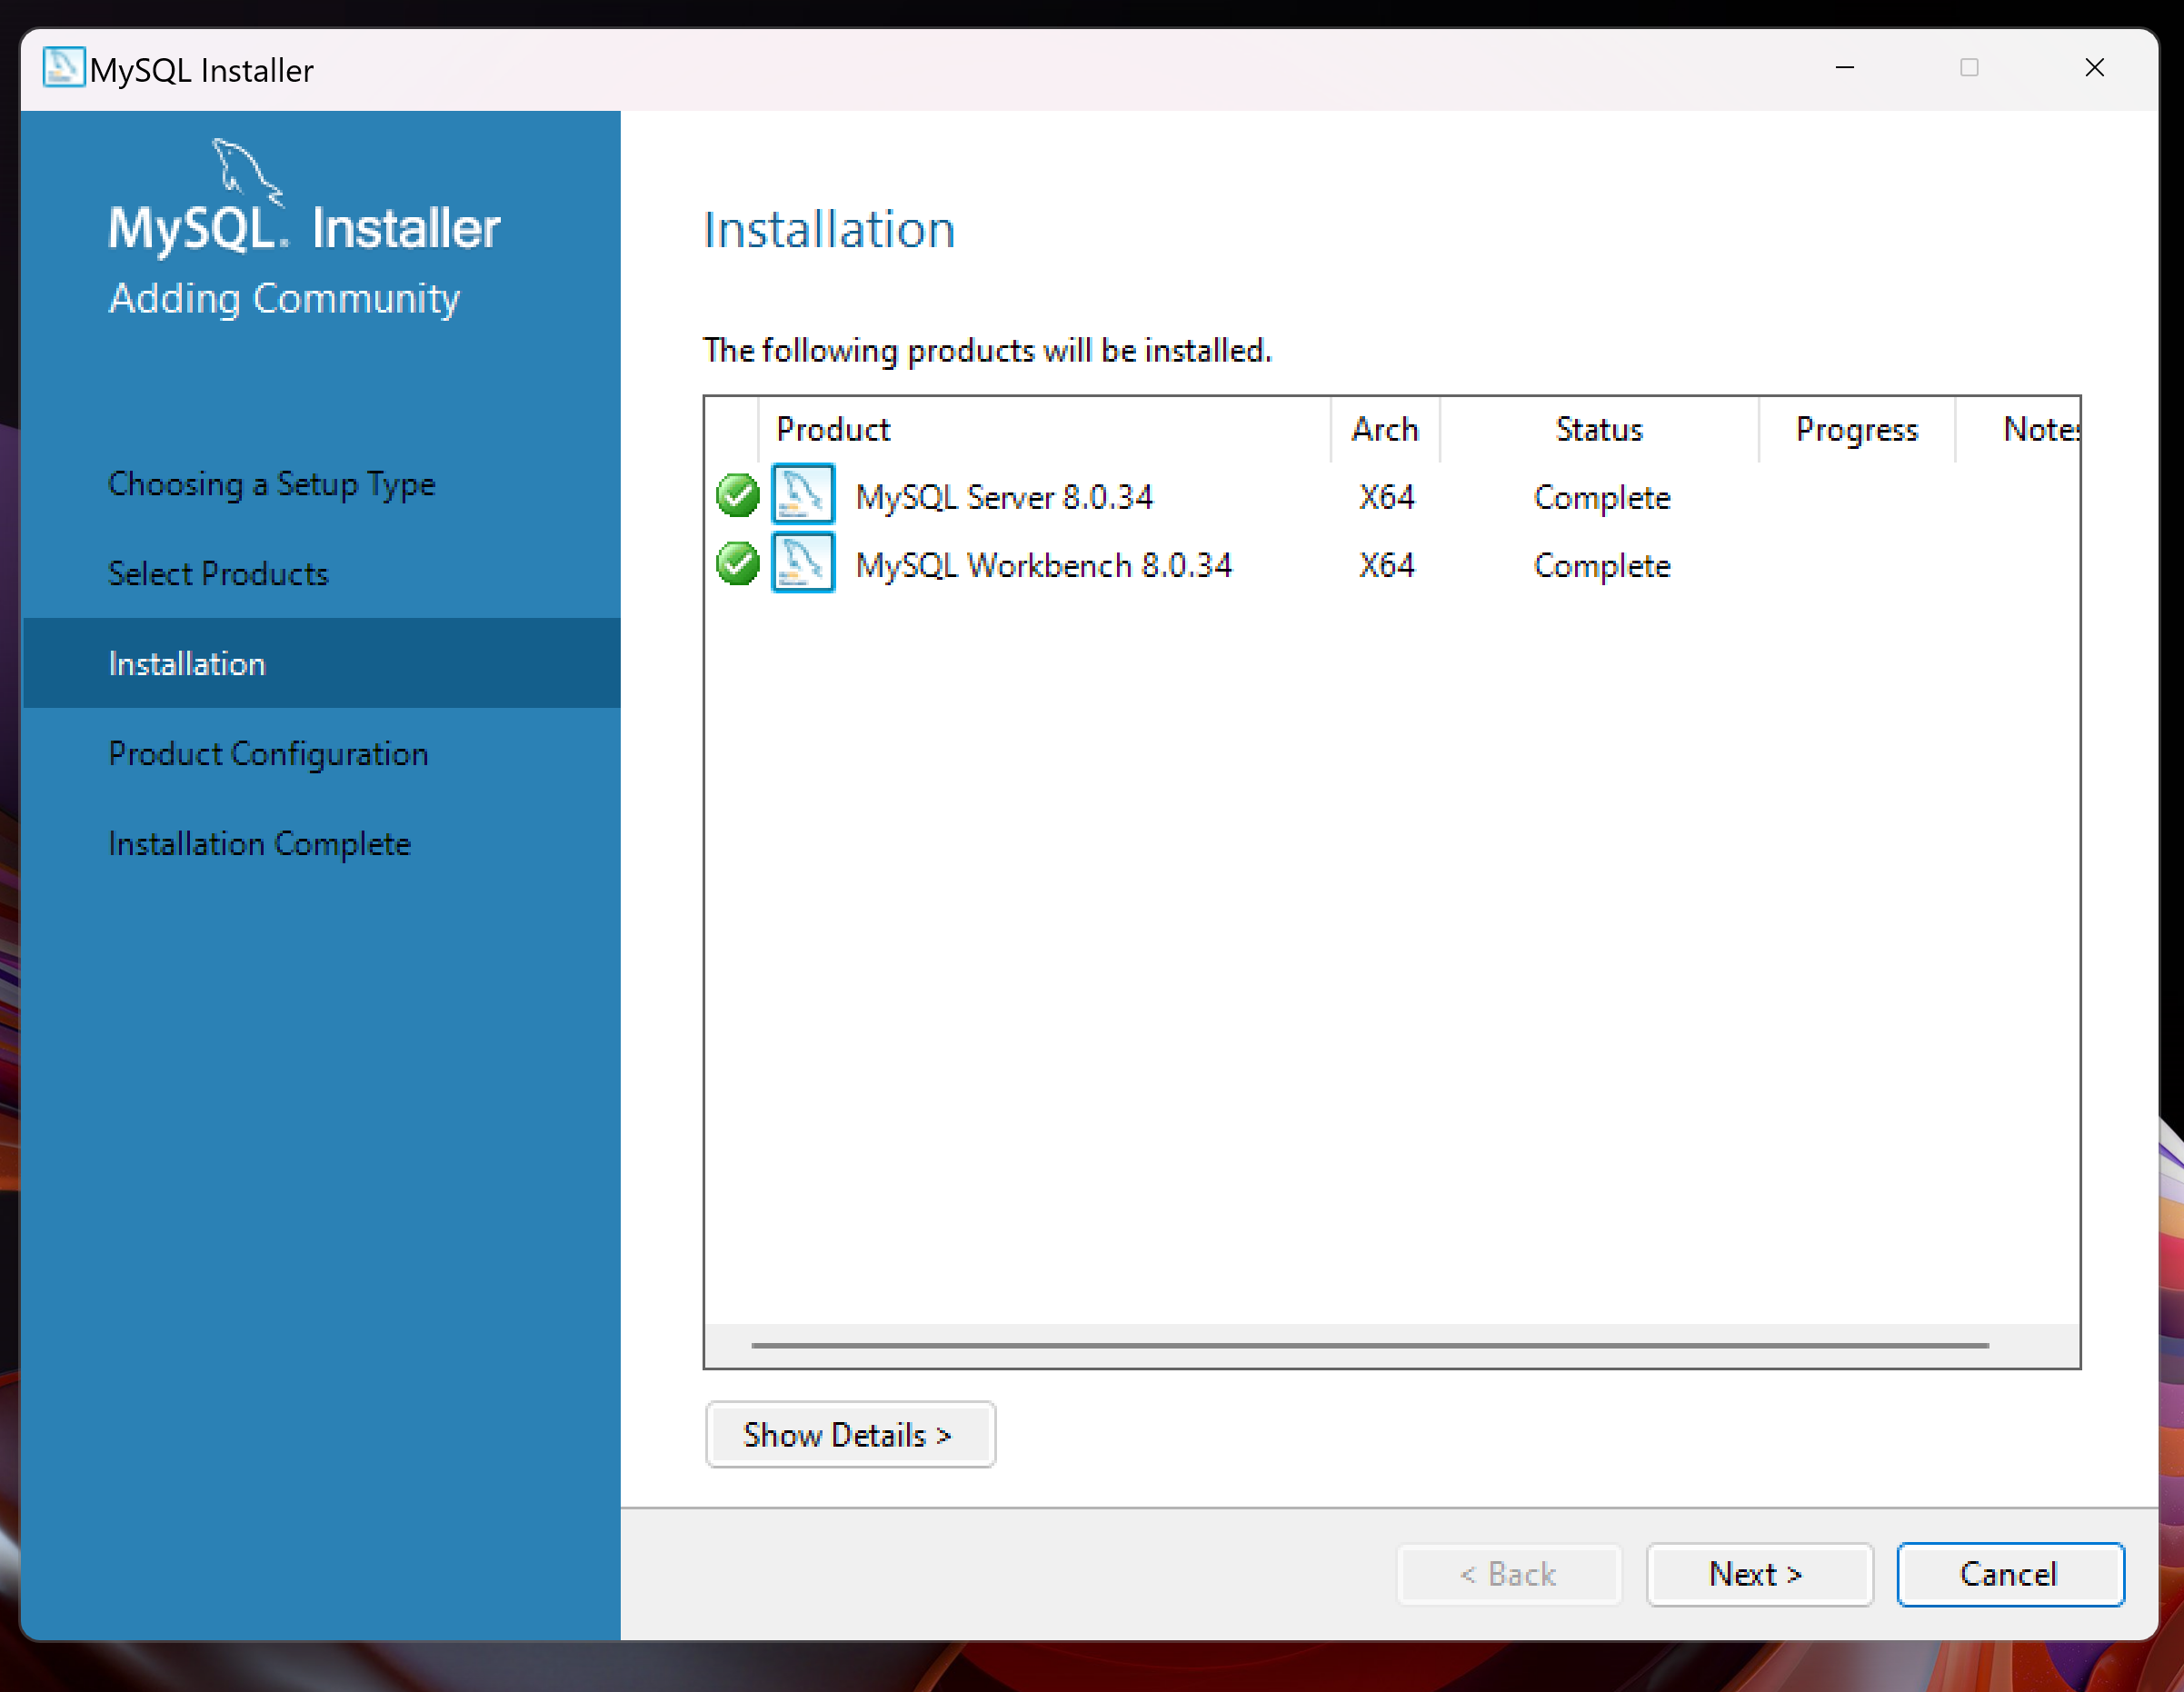This screenshot has height=1692, width=2184.
Task: Select the MySQL Workbench 8.0.34 row
Action: [x=1043, y=565]
